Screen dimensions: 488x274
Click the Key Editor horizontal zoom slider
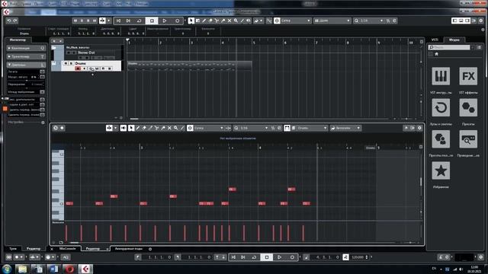tap(410, 243)
